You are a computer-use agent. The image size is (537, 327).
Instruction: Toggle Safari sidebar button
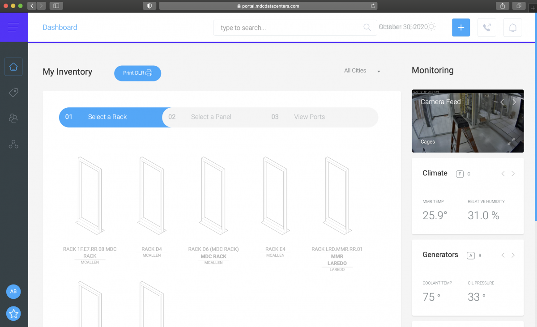pos(56,6)
